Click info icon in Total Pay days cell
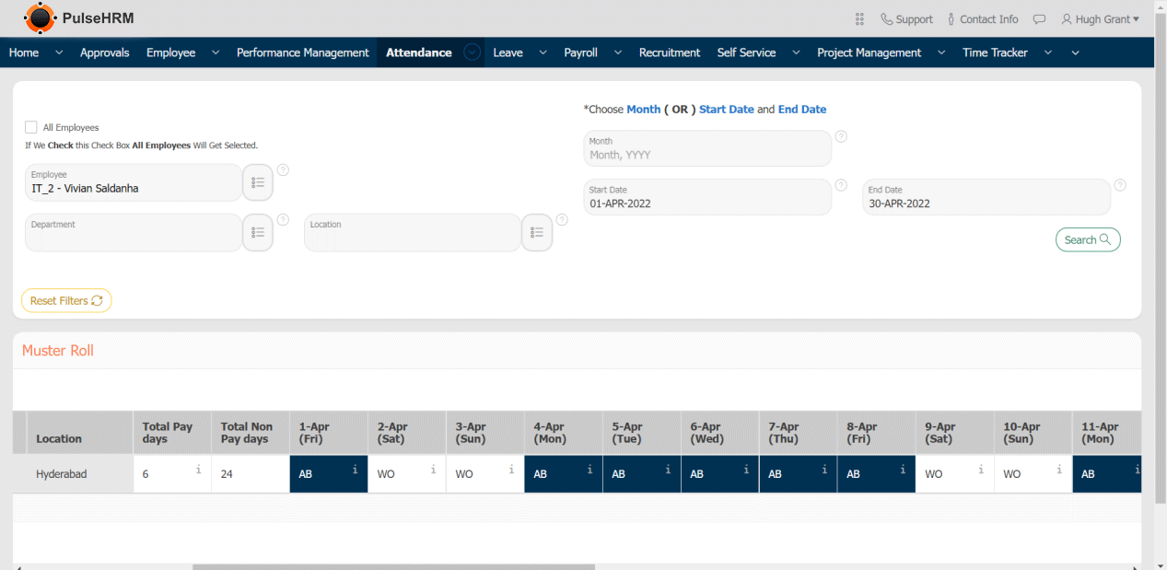 [198, 470]
